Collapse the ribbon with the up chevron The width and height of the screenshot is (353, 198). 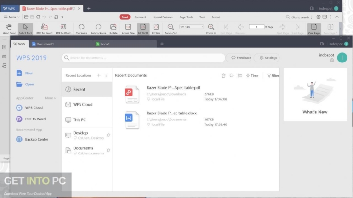(x=337, y=17)
